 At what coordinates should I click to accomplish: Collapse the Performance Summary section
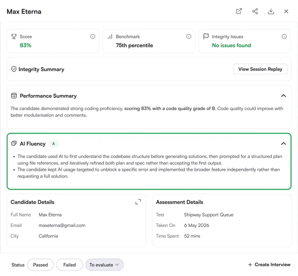coord(284,96)
